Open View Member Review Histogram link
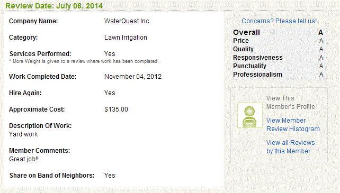 pyautogui.click(x=293, y=125)
